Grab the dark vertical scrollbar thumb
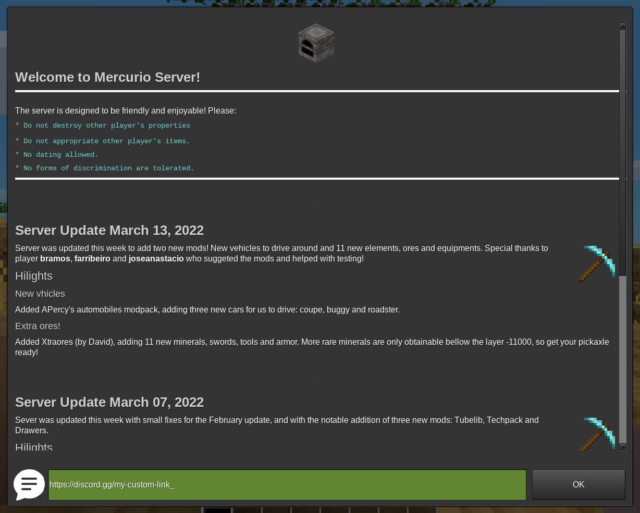 tap(622, 151)
